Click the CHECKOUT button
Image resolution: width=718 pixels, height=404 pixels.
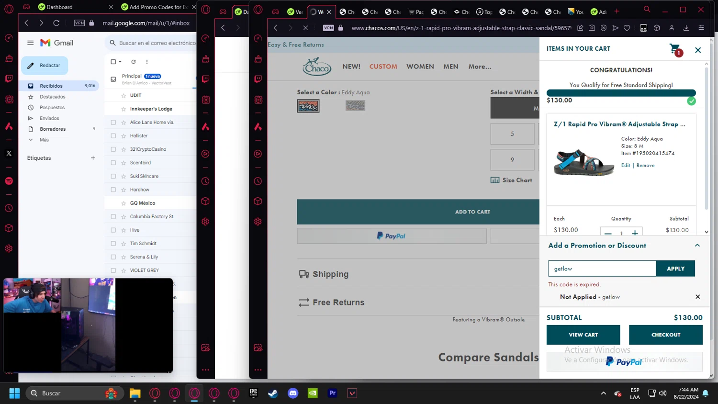[x=665, y=335]
